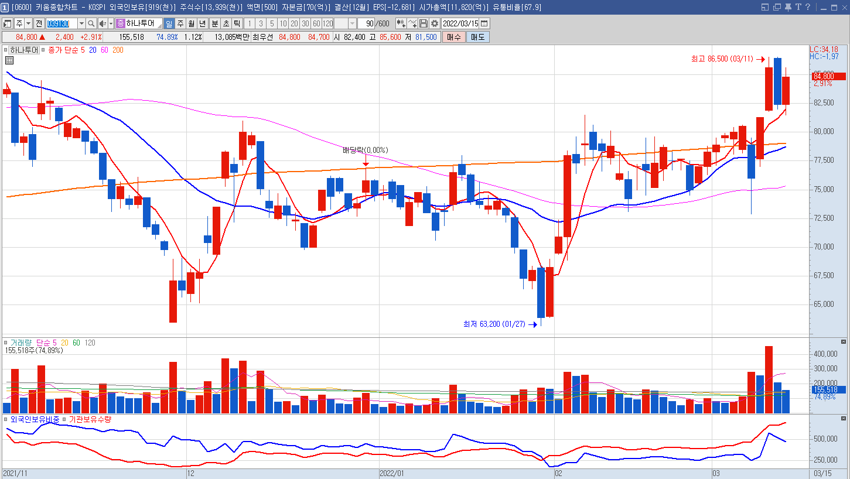The height and width of the screenshot is (479, 850).
Task: Switch to tick 틱 chart period
Action: pyautogui.click(x=237, y=23)
